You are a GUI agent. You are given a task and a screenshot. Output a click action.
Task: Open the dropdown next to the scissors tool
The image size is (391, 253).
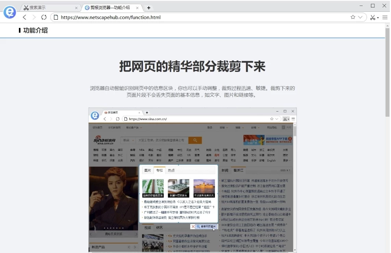point(378,18)
